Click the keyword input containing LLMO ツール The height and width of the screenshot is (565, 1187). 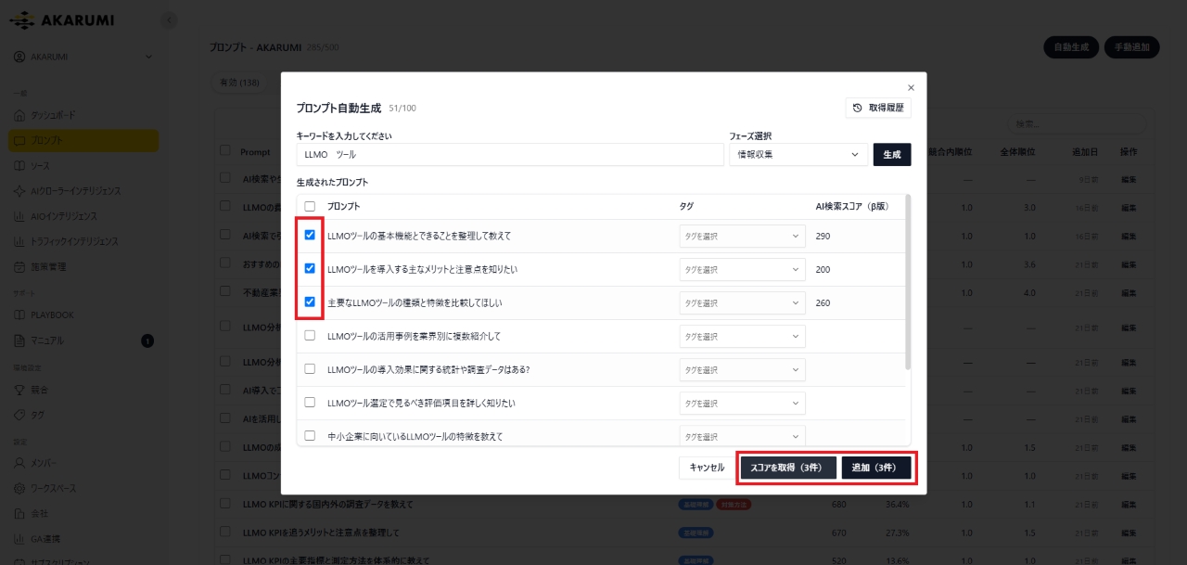(510, 155)
